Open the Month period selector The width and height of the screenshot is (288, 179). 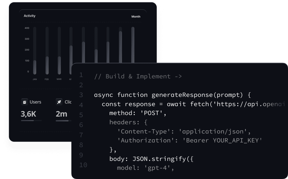(136, 17)
